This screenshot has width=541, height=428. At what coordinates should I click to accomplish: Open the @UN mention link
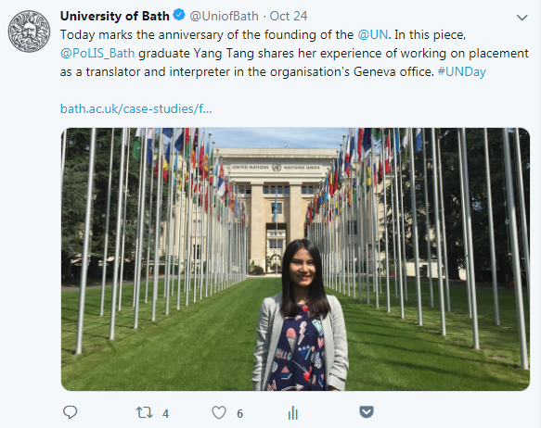coord(373,35)
